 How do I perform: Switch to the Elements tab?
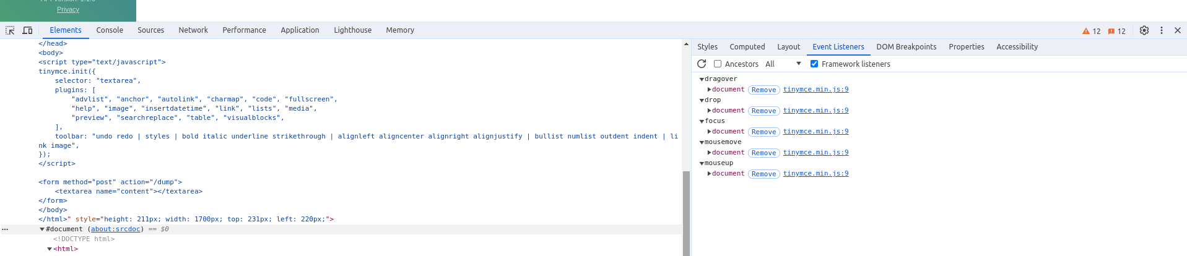coord(66,30)
